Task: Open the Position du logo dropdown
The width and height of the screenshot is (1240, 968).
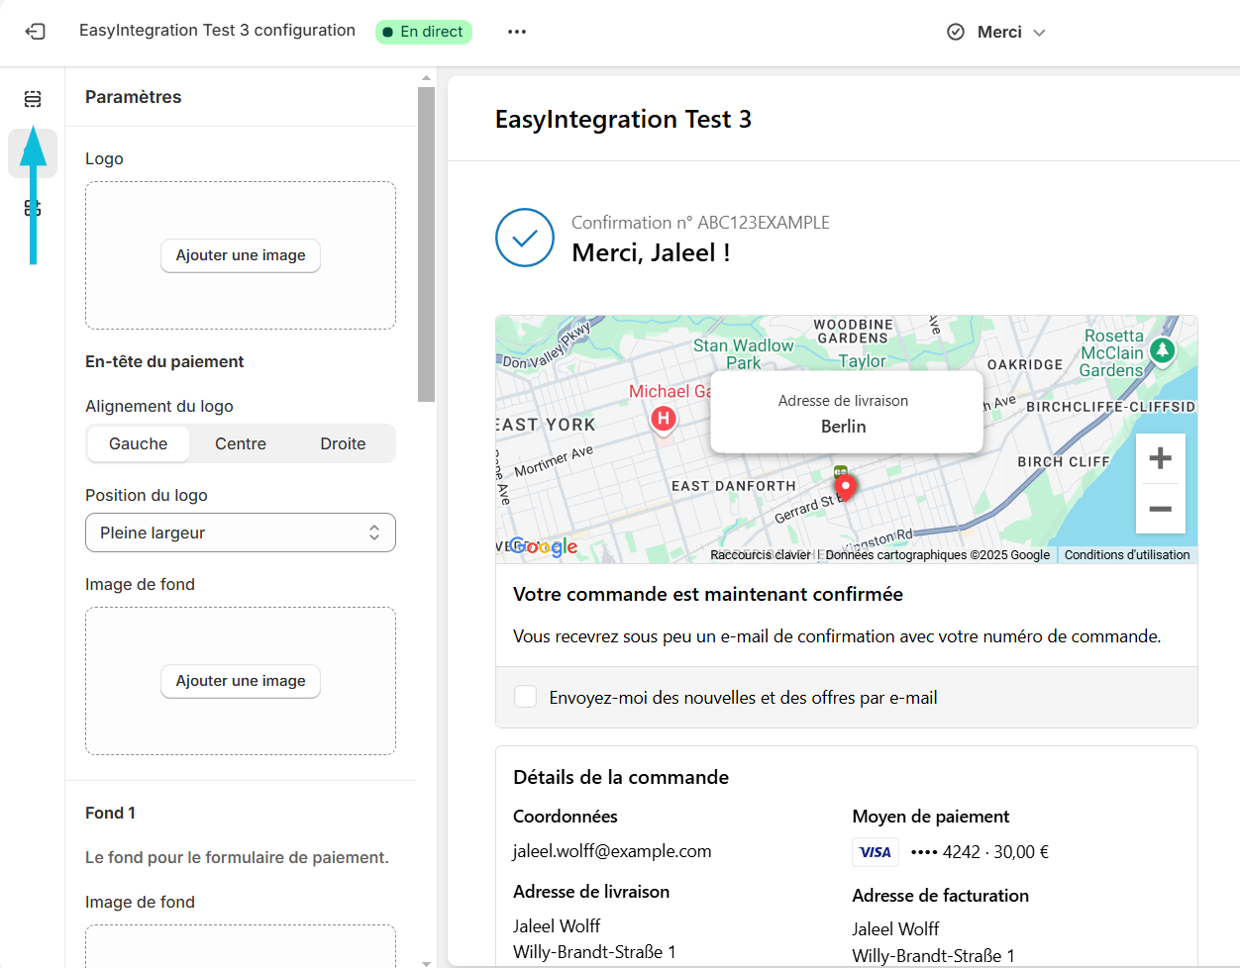Action: 241,532
